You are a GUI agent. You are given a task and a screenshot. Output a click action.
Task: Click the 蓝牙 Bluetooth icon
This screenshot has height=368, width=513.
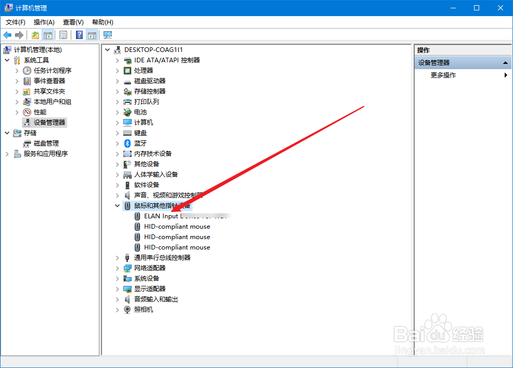click(x=127, y=143)
